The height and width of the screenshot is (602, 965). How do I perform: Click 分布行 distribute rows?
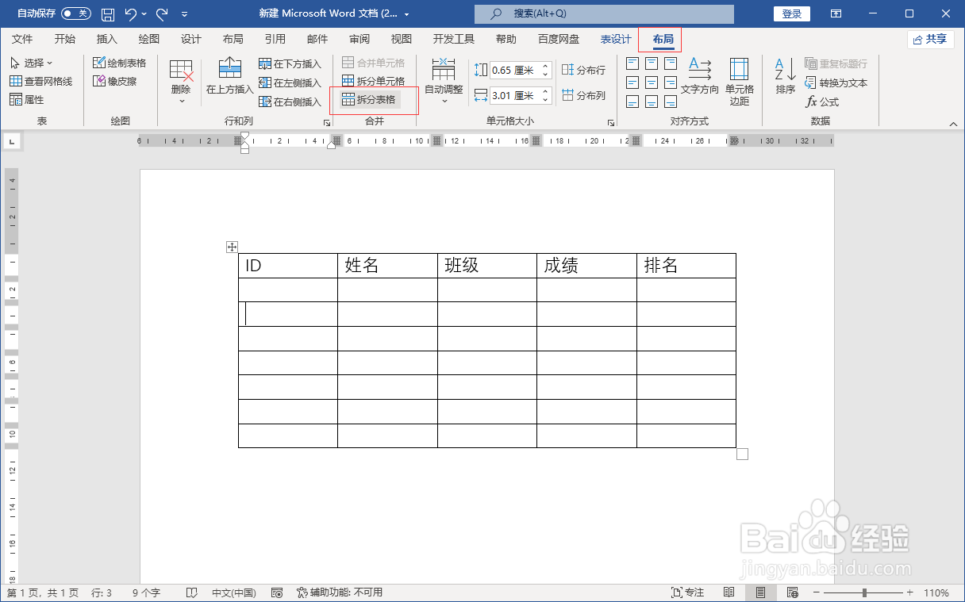tap(583, 70)
